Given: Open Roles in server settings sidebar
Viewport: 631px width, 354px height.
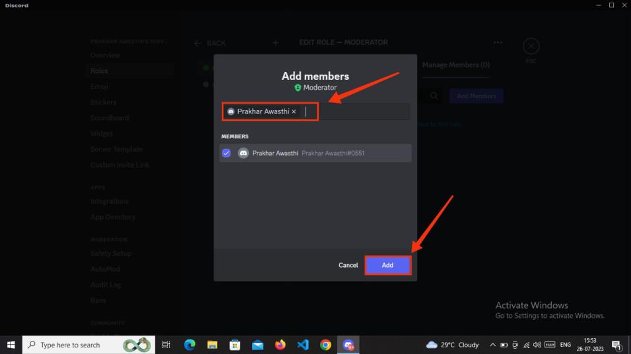Looking at the screenshot, I should tap(100, 71).
